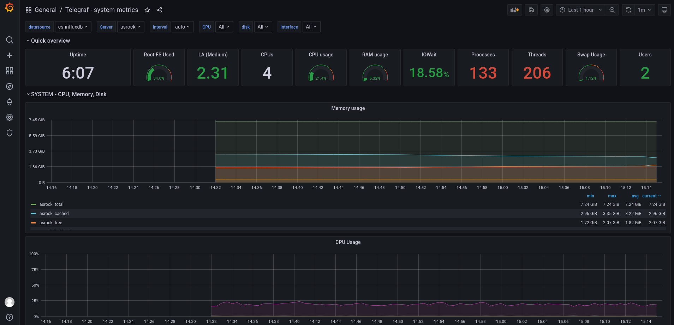Open the cs-influxdb datasource dropdown
Viewport: 674px width, 325px height.
coord(73,27)
